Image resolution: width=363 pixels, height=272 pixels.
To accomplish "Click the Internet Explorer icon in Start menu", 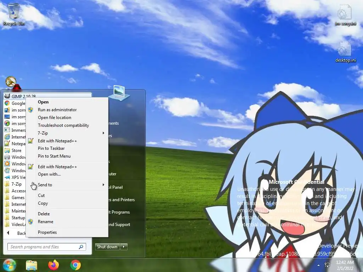I will tap(7, 137).
